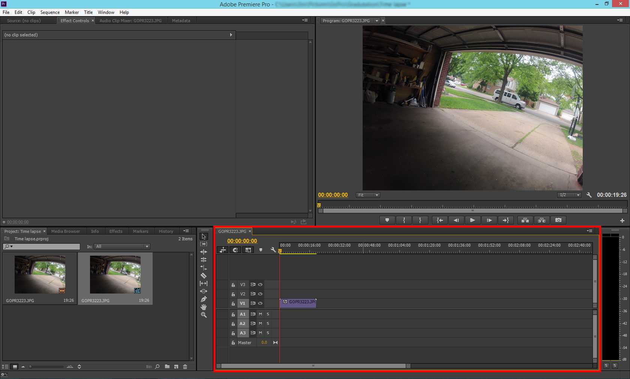Select the Track Select tool

click(x=204, y=244)
